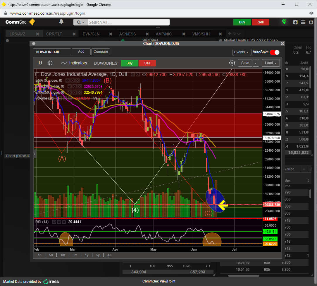
Task: Close the AMP/NIC tab
Action: tap(184, 34)
